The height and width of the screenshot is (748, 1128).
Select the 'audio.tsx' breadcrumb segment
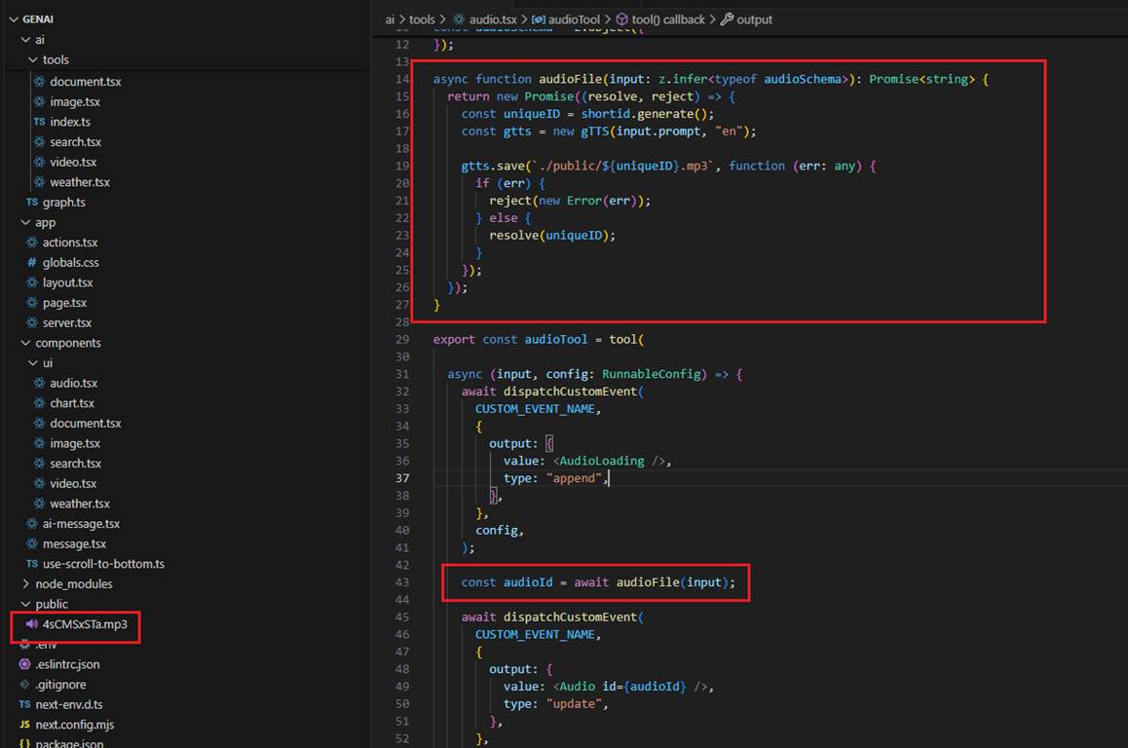(493, 19)
